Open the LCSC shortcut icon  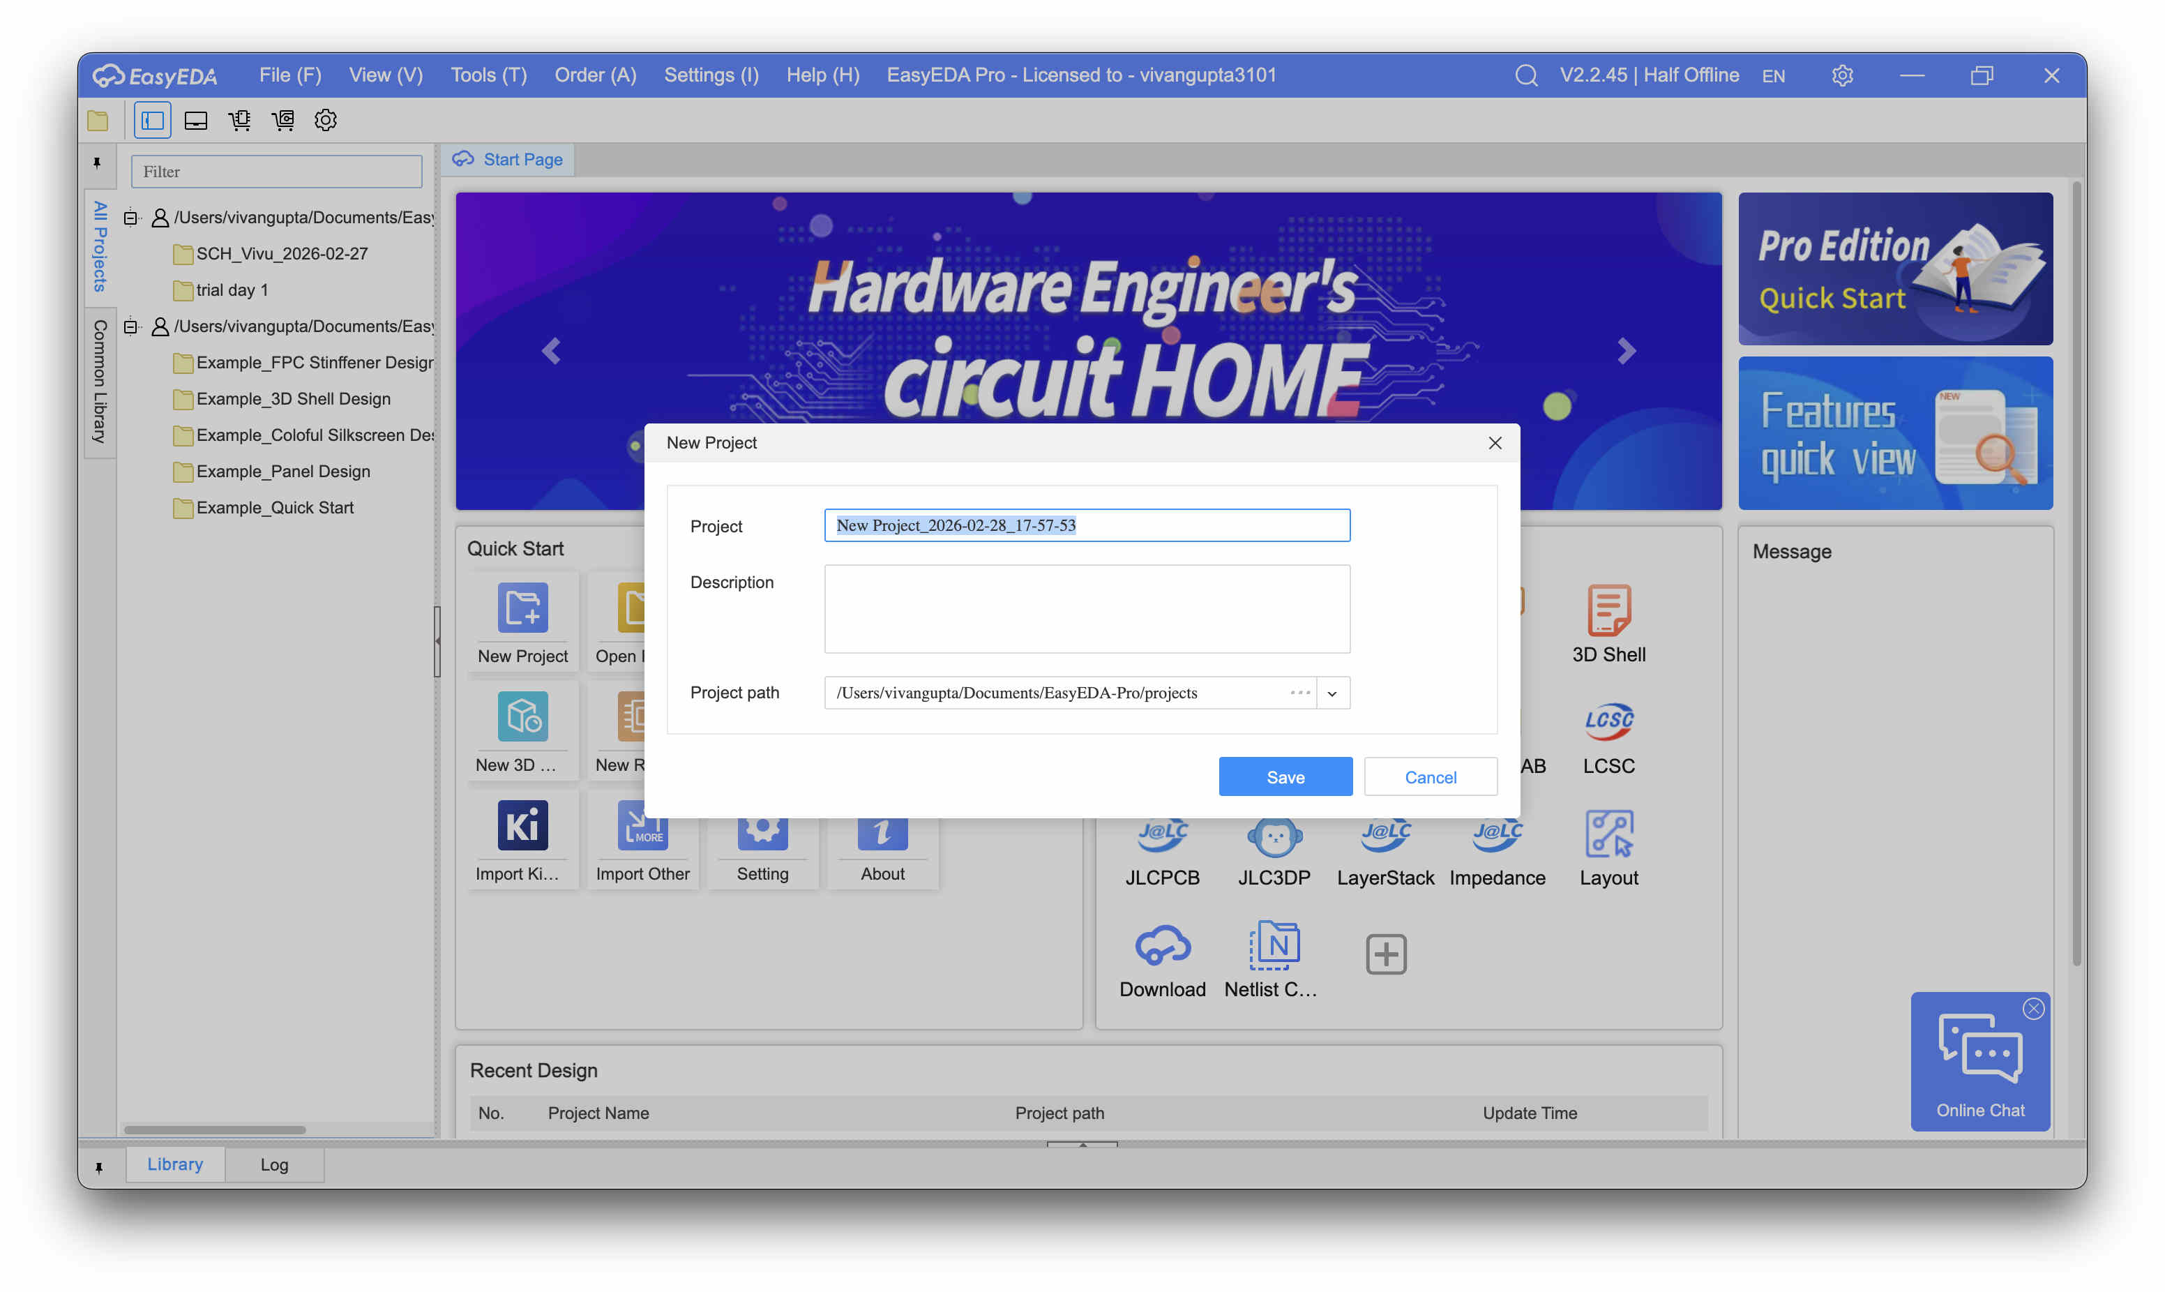point(1608,721)
